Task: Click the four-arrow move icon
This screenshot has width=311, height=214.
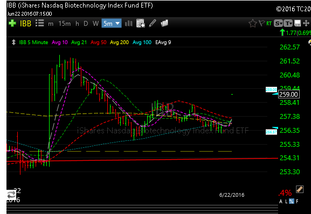Action: pos(306,23)
